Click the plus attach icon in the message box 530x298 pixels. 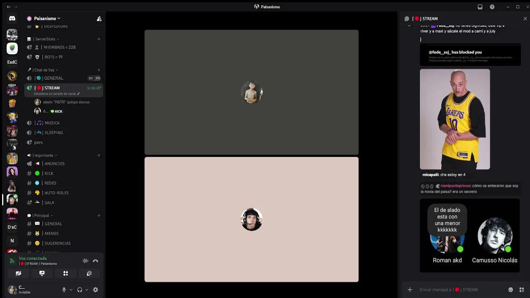(x=410, y=290)
